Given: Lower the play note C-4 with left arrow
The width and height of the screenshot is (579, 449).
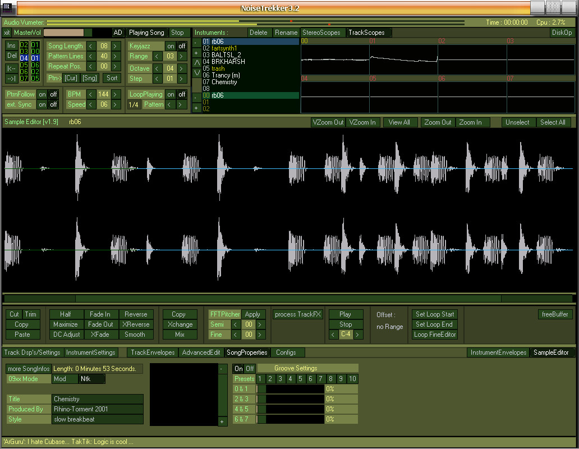Looking at the screenshot, I should click(x=333, y=335).
